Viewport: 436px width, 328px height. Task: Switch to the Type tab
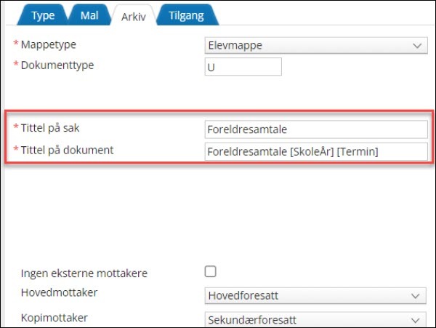42,15
